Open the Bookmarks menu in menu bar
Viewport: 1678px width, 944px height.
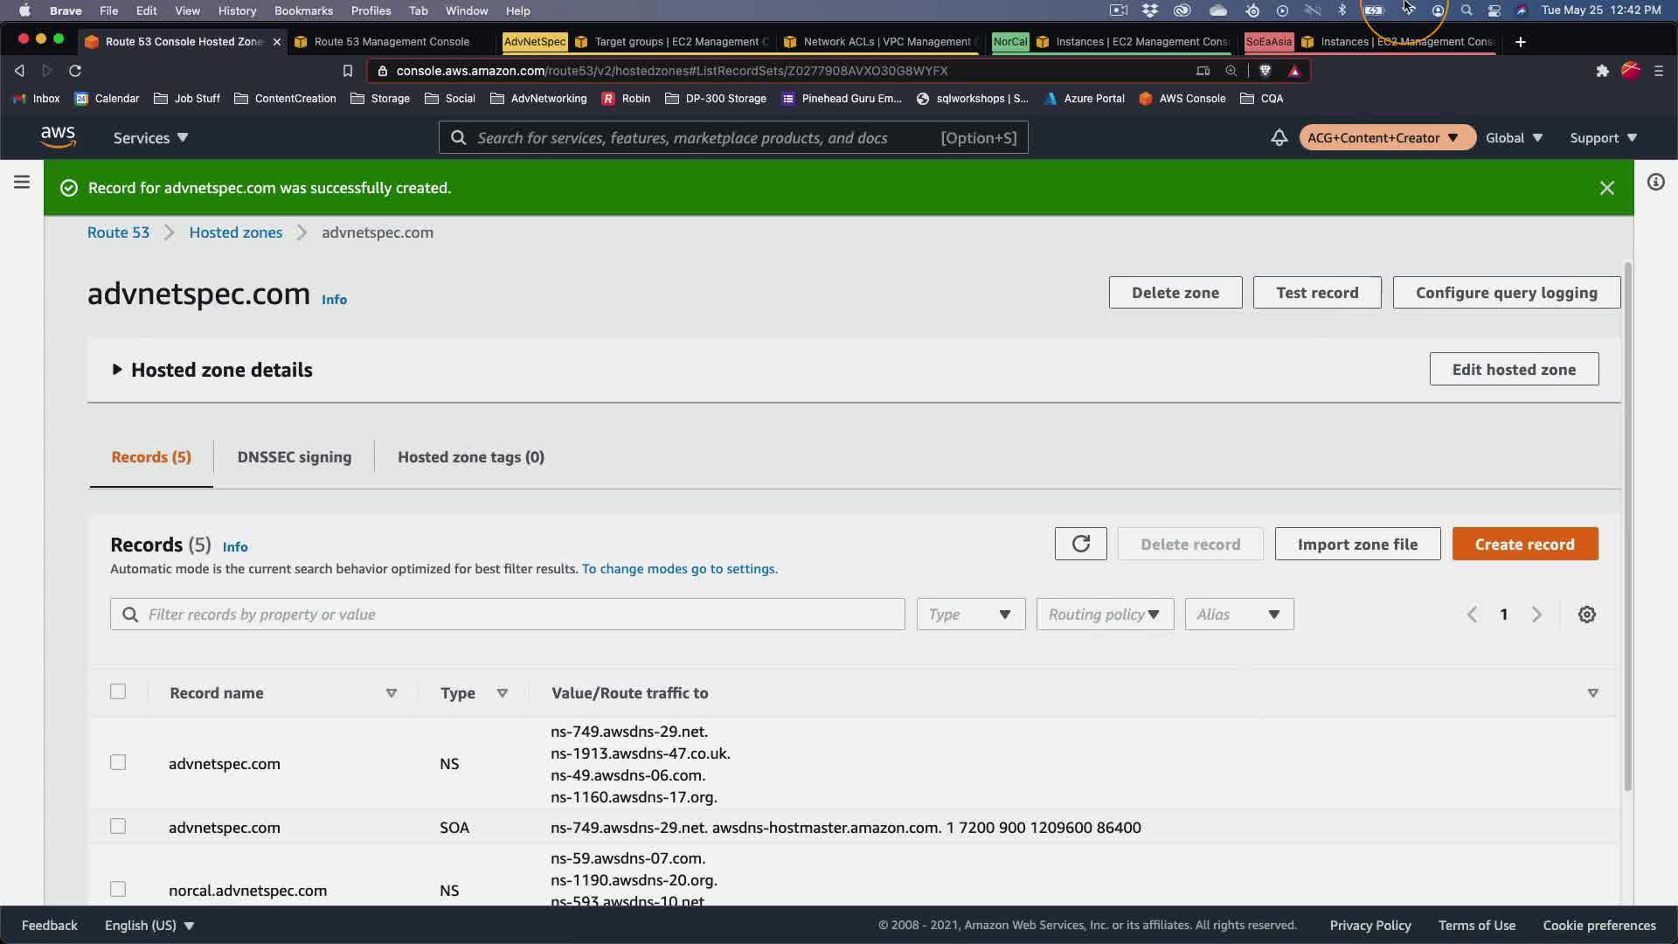tap(303, 10)
